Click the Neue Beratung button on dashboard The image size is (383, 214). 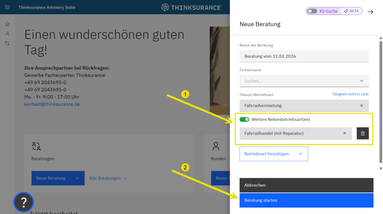58,178
